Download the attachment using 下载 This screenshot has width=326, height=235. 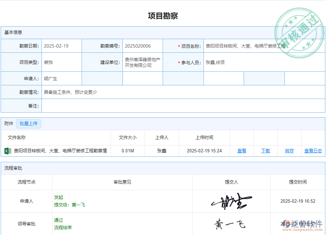(265, 151)
